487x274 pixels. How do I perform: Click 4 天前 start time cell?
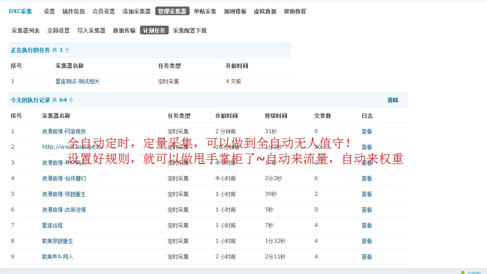coord(233,81)
